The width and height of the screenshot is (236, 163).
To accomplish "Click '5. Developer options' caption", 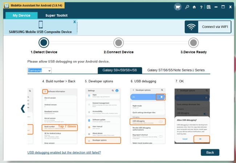I will (99, 81).
